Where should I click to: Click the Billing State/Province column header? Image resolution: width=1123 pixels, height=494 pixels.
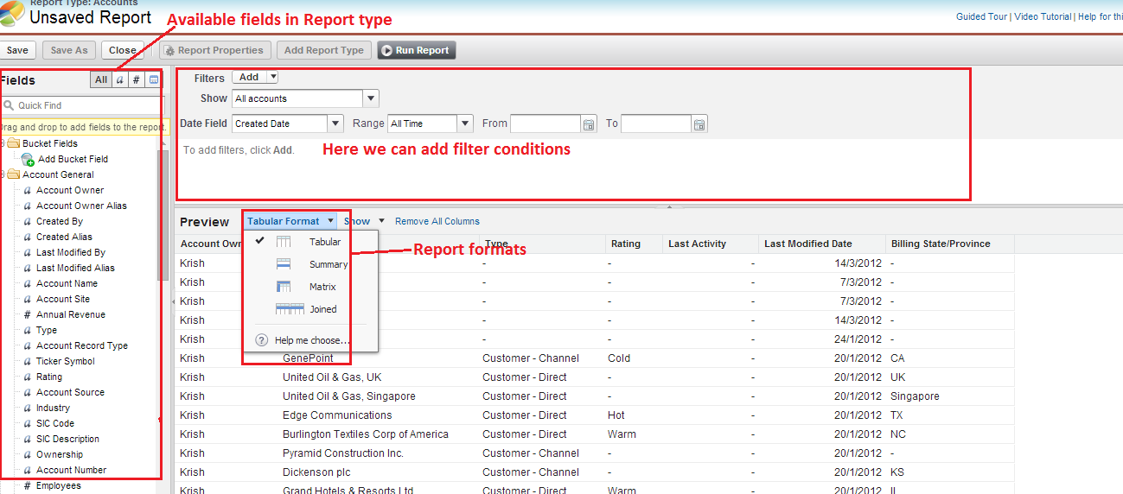[x=950, y=244]
